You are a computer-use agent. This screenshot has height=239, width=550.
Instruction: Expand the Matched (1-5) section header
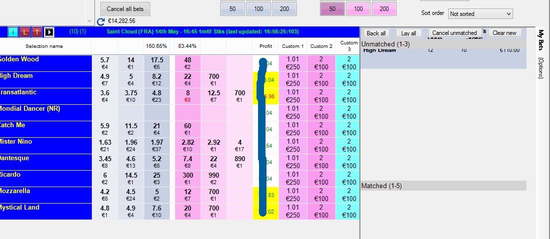tap(443, 186)
